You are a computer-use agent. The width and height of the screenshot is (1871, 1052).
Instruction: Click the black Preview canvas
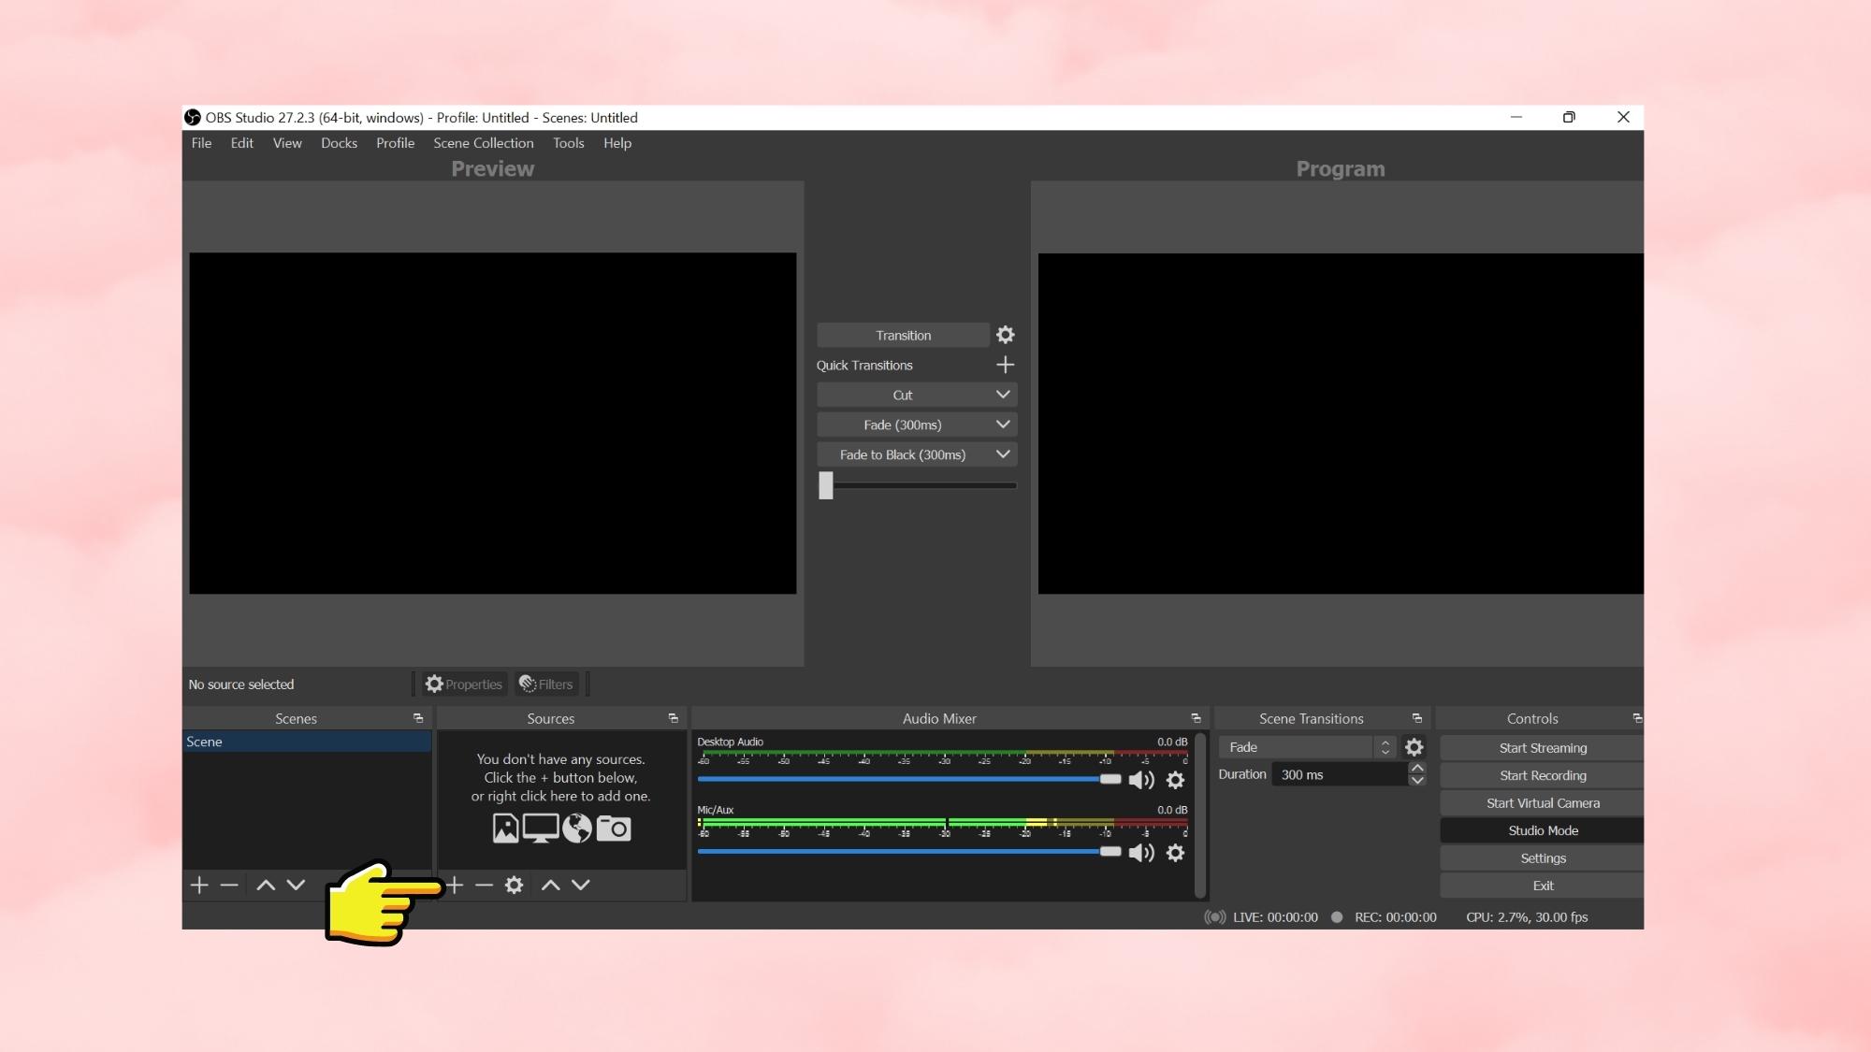pyautogui.click(x=493, y=423)
